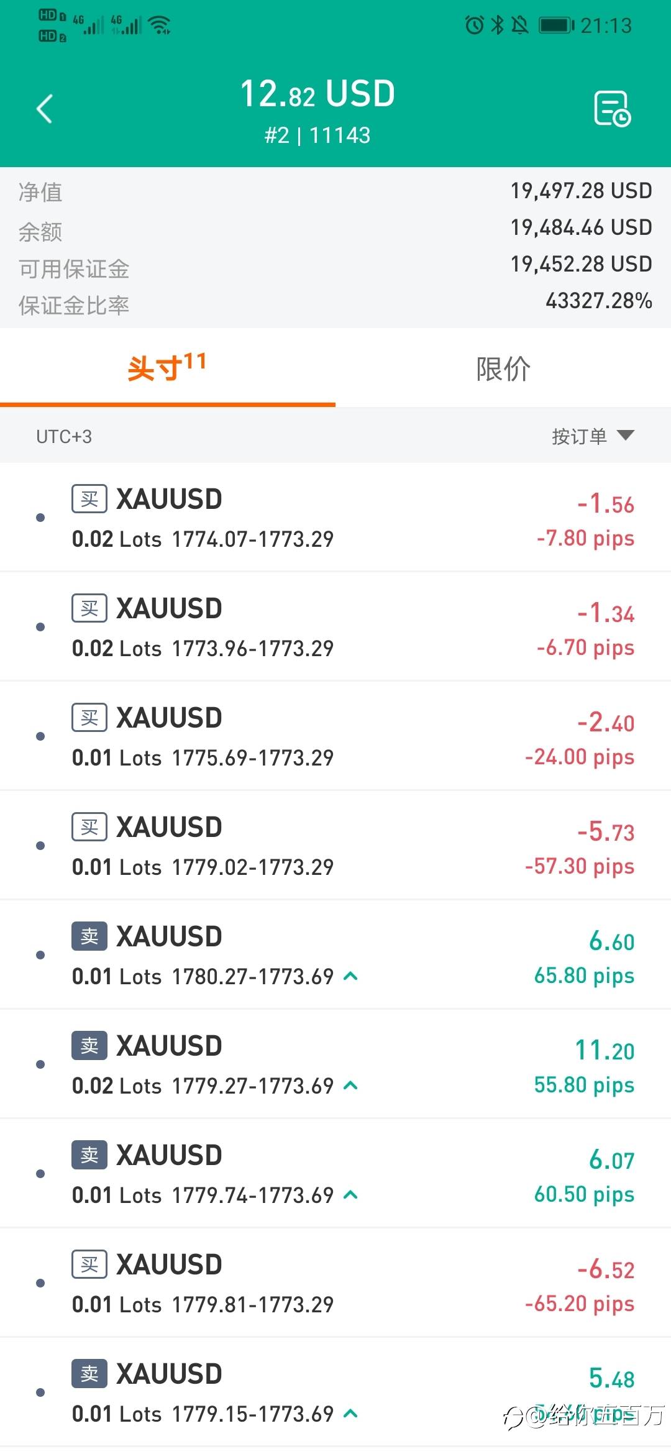Screen dimensions: 671x1454
Task: Open the order history icon
Action: (x=612, y=109)
